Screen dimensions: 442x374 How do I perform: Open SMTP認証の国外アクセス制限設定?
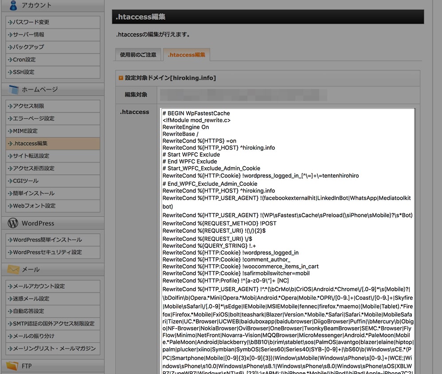pos(53,324)
